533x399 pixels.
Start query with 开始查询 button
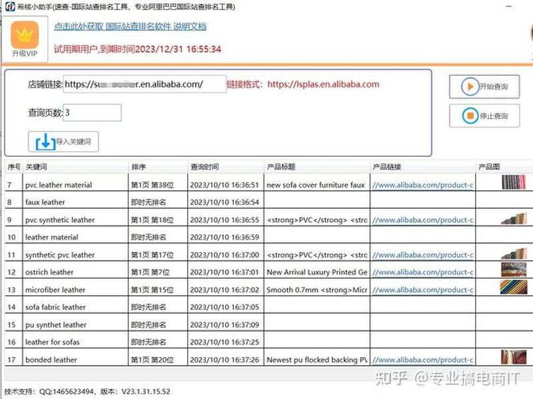click(x=484, y=86)
